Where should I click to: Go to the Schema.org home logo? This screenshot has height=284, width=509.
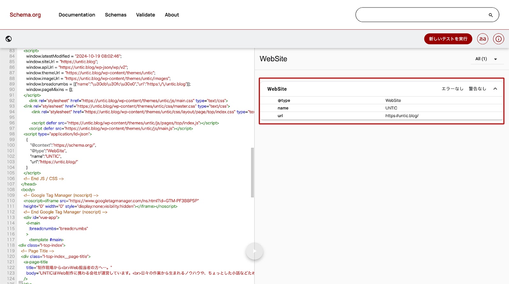pos(25,15)
